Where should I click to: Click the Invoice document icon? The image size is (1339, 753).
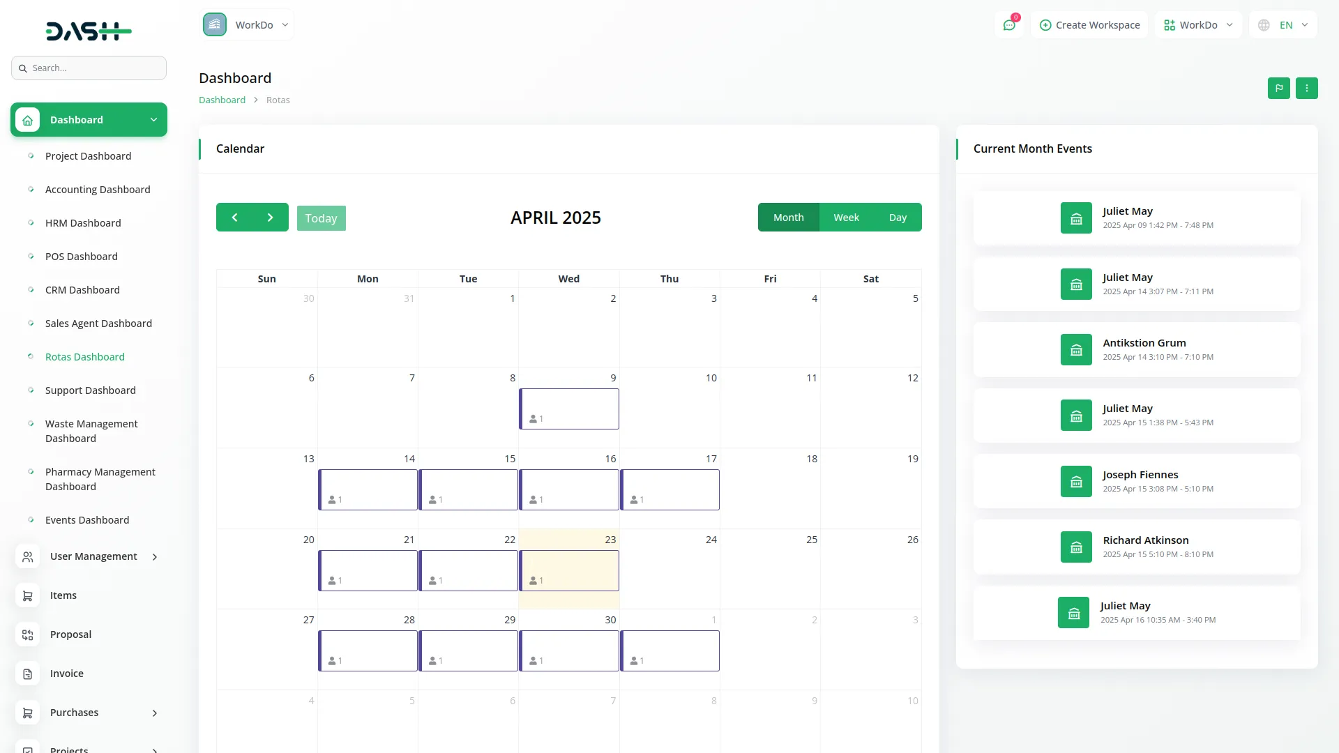pyautogui.click(x=28, y=674)
